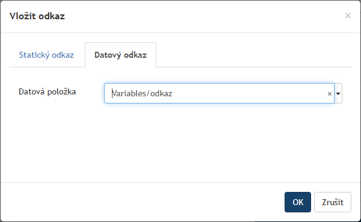Place the cursor in the Variables/odkaz text
361x222 pixels.
142,93
